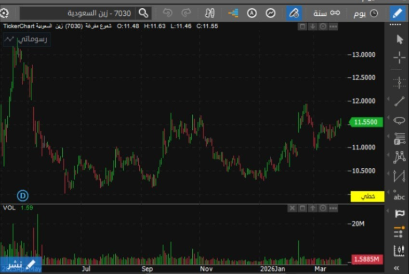Select the Fibonacci levels tool
Screen dimensions: 409x274
(x=399, y=138)
